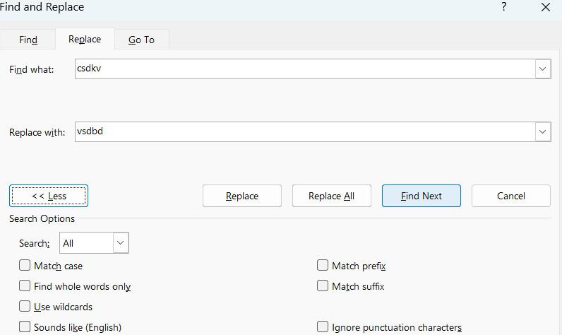Screen dimensions: 562x335
Task: Click the Find what text field
Action: coord(304,69)
